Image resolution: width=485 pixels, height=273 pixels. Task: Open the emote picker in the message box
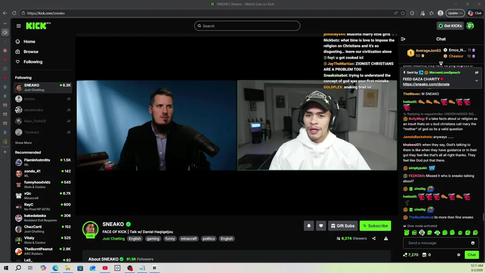(473, 243)
